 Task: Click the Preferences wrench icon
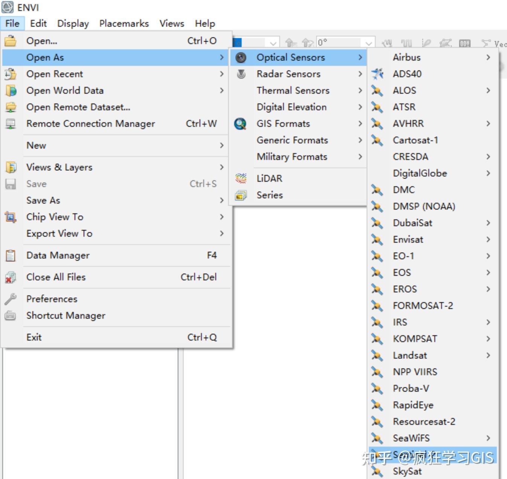click(11, 299)
